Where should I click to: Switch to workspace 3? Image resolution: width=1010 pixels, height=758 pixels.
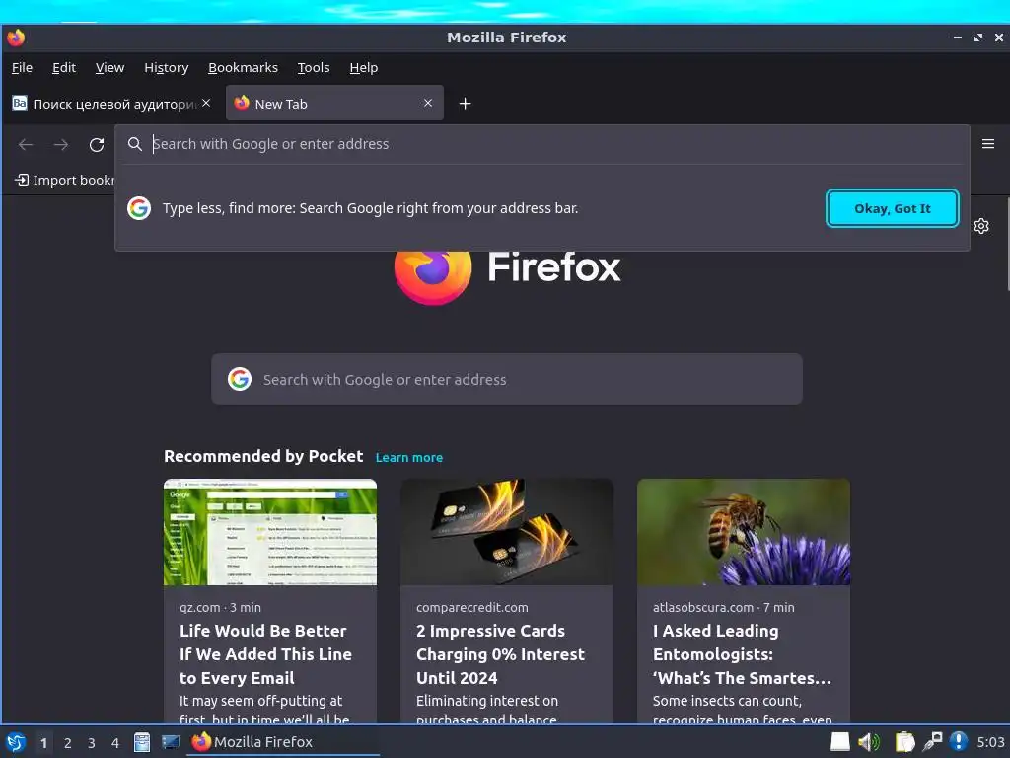click(92, 743)
